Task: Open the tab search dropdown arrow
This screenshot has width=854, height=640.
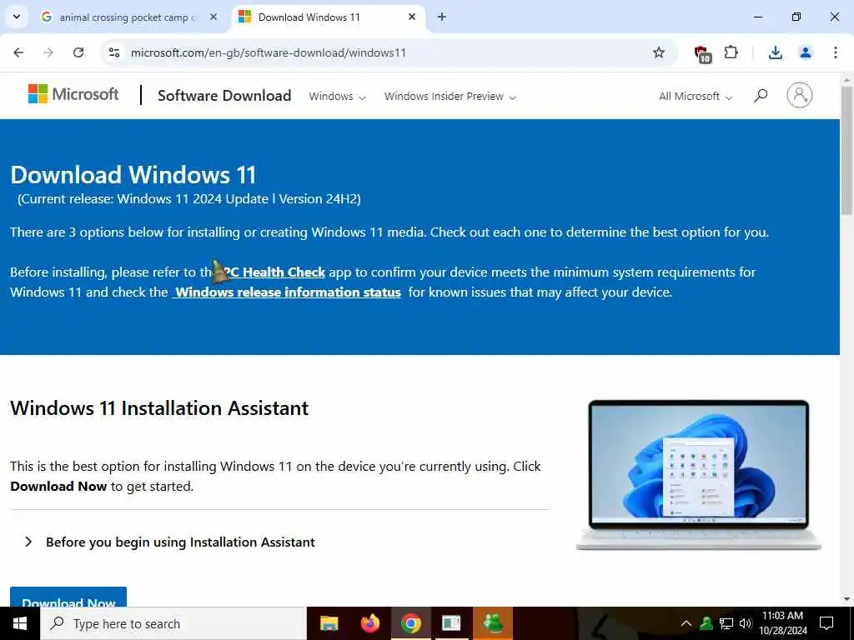Action: [x=17, y=17]
